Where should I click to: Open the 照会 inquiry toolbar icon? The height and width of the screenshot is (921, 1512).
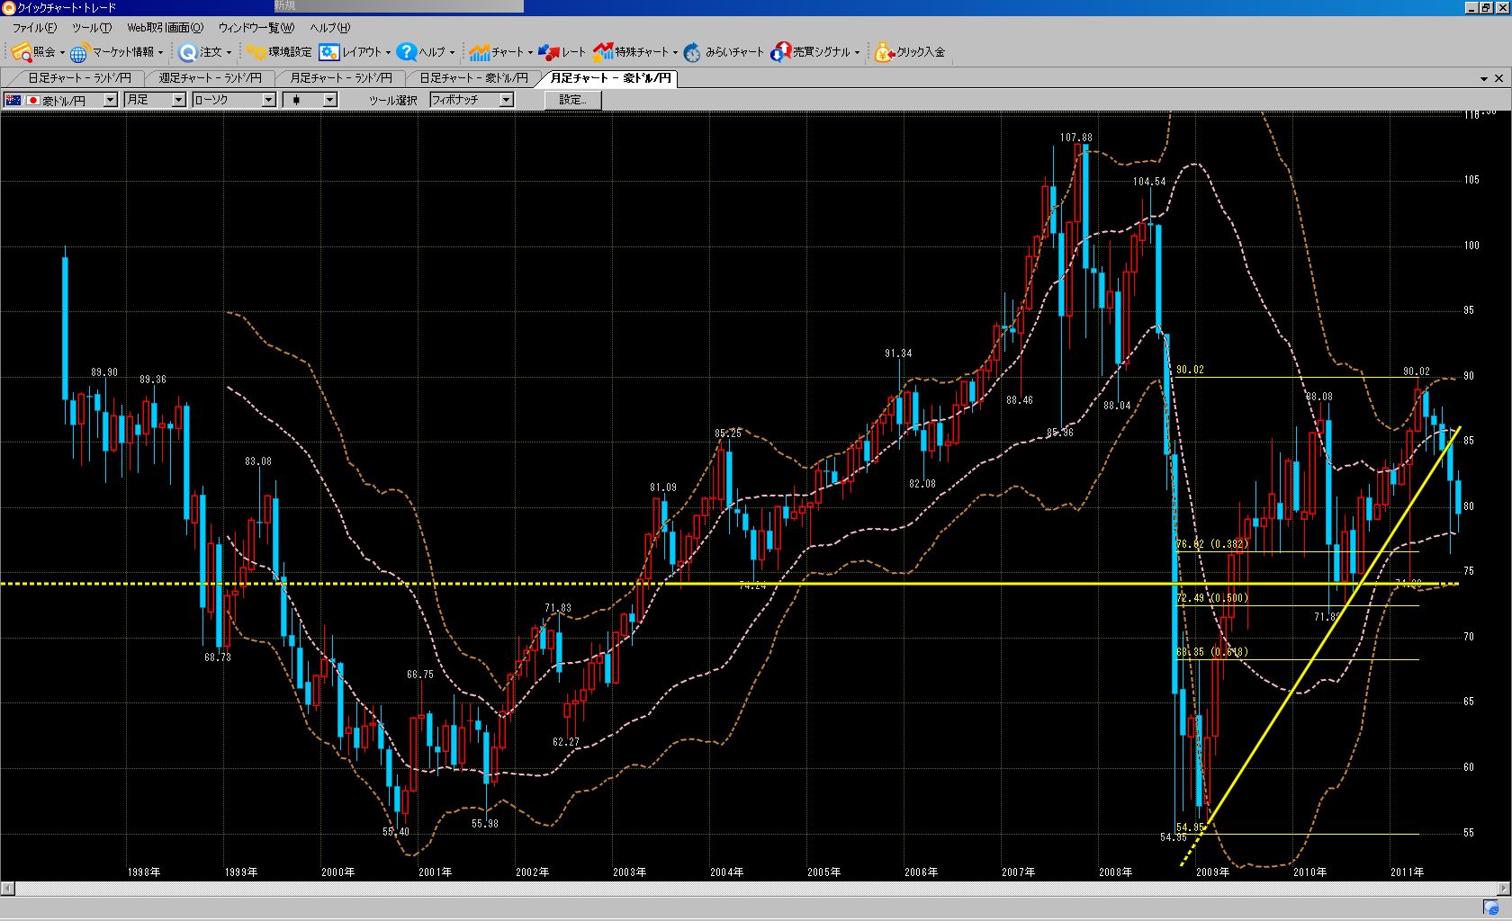(22, 52)
